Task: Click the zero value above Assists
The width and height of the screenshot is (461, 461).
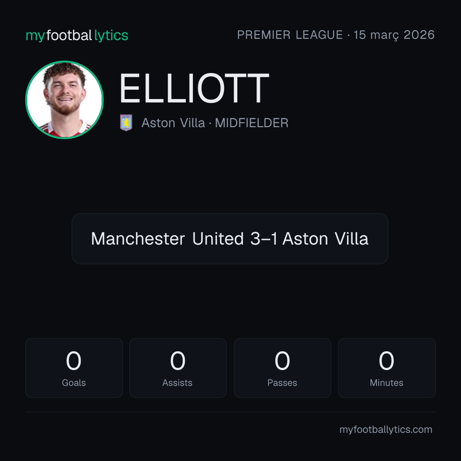Action: 178,361
